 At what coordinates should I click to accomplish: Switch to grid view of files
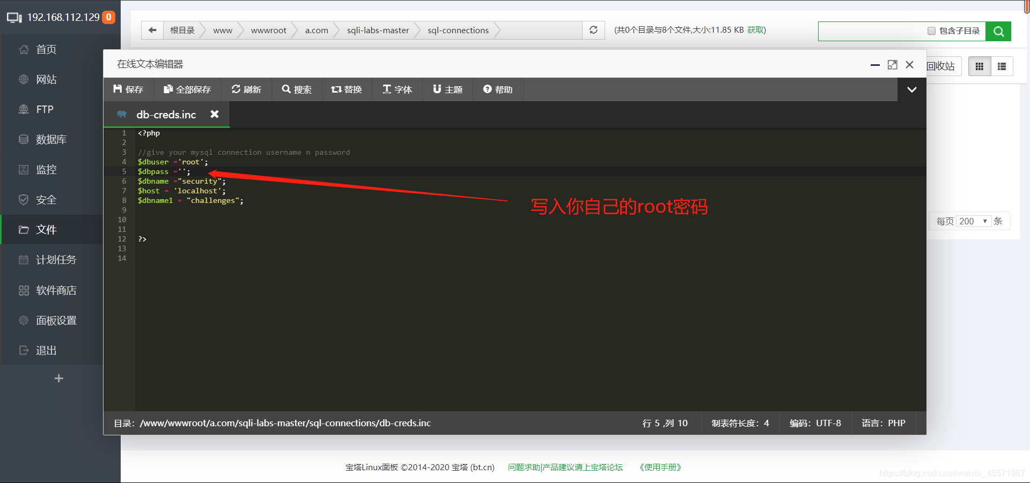980,66
